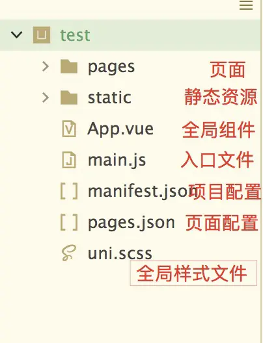Select the static folder label
Viewport: 263px width, 343px height.
click(x=109, y=97)
